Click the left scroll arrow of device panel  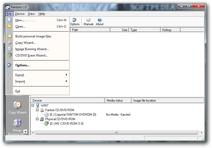coord(33,133)
